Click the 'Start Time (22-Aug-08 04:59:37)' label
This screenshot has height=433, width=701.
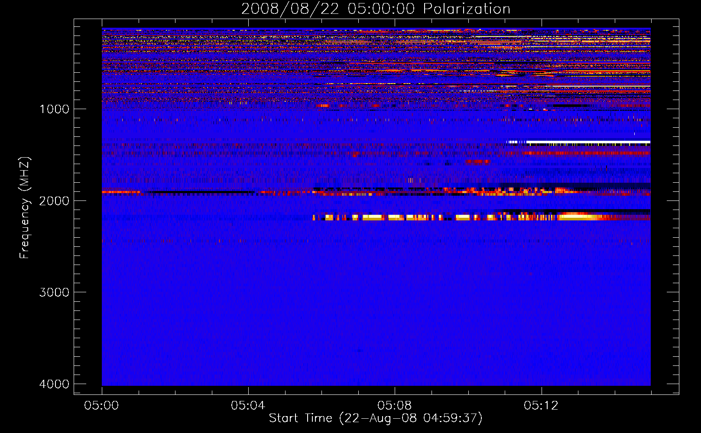point(376,418)
